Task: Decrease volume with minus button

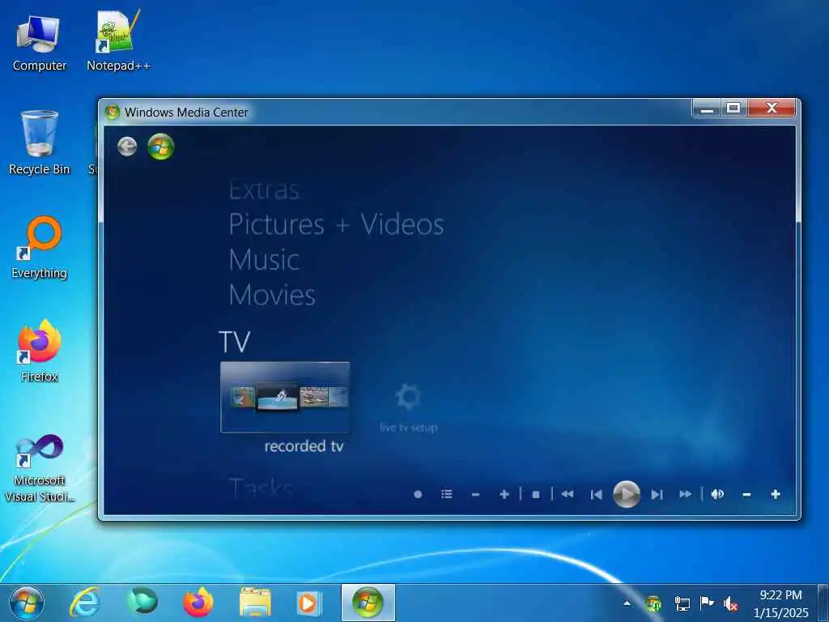Action: coord(746,495)
